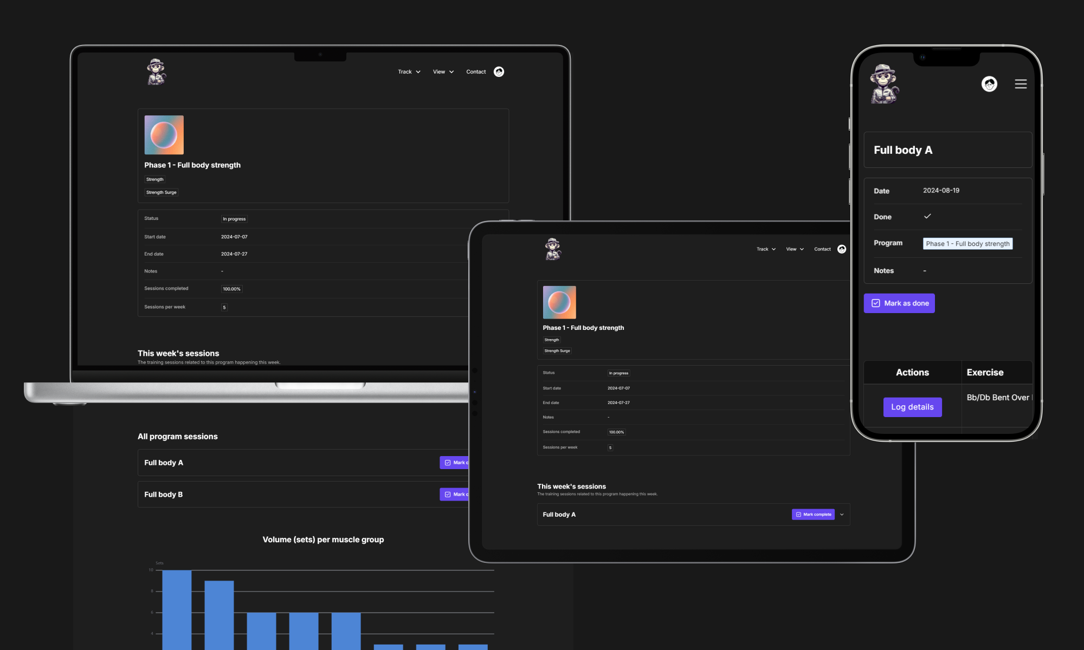This screenshot has height=650, width=1084.
Task: Open the avatar icon in the tablet navbar
Action: tap(842, 249)
